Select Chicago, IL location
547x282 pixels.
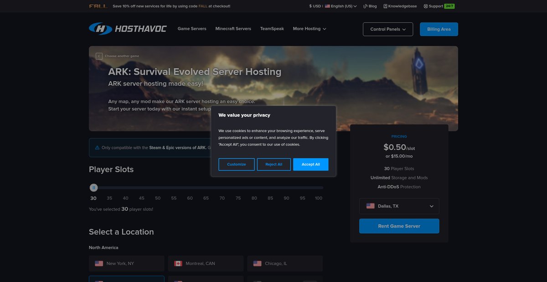pyautogui.click(x=285, y=263)
